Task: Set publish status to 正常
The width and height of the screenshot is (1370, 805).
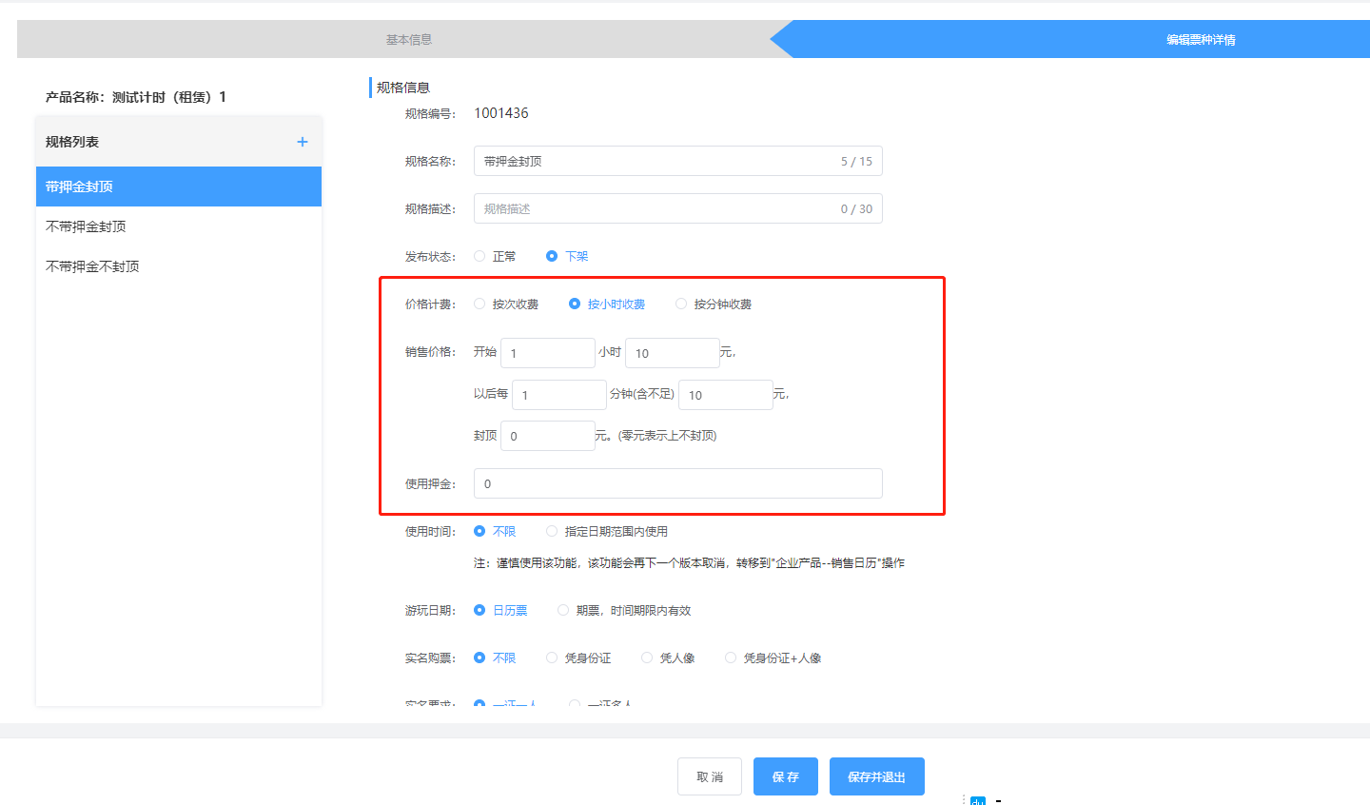Action: coord(480,256)
